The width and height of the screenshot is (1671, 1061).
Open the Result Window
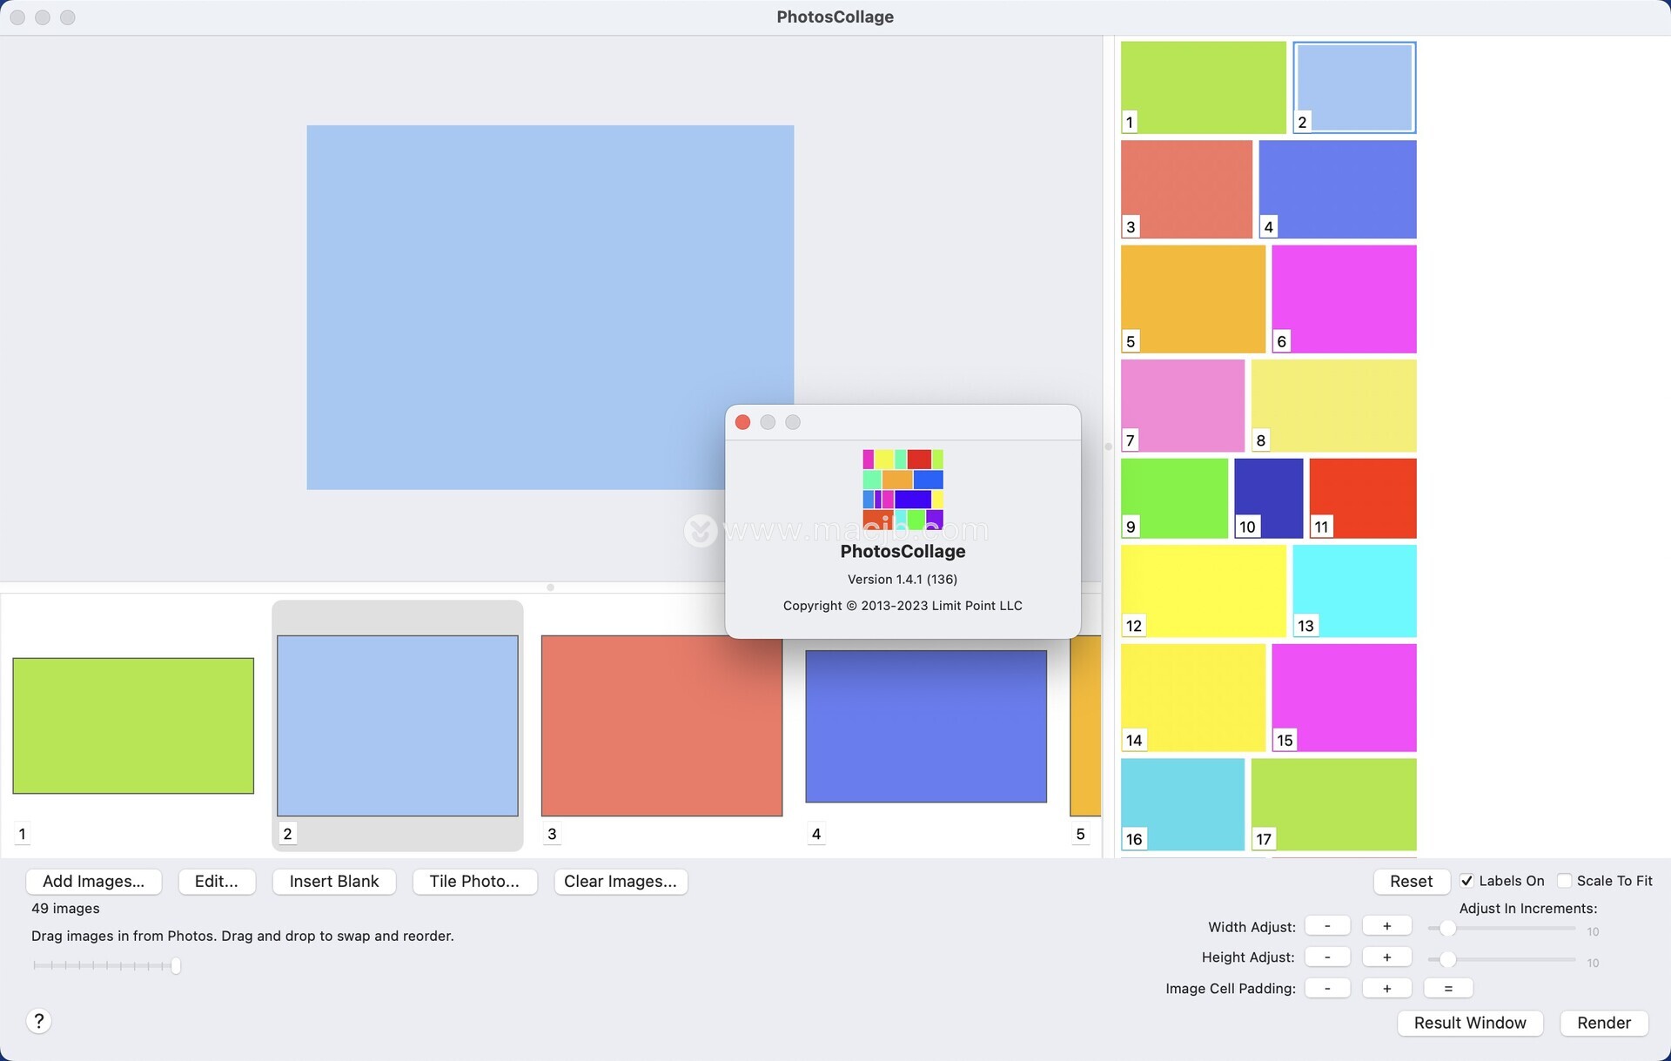(1470, 1023)
